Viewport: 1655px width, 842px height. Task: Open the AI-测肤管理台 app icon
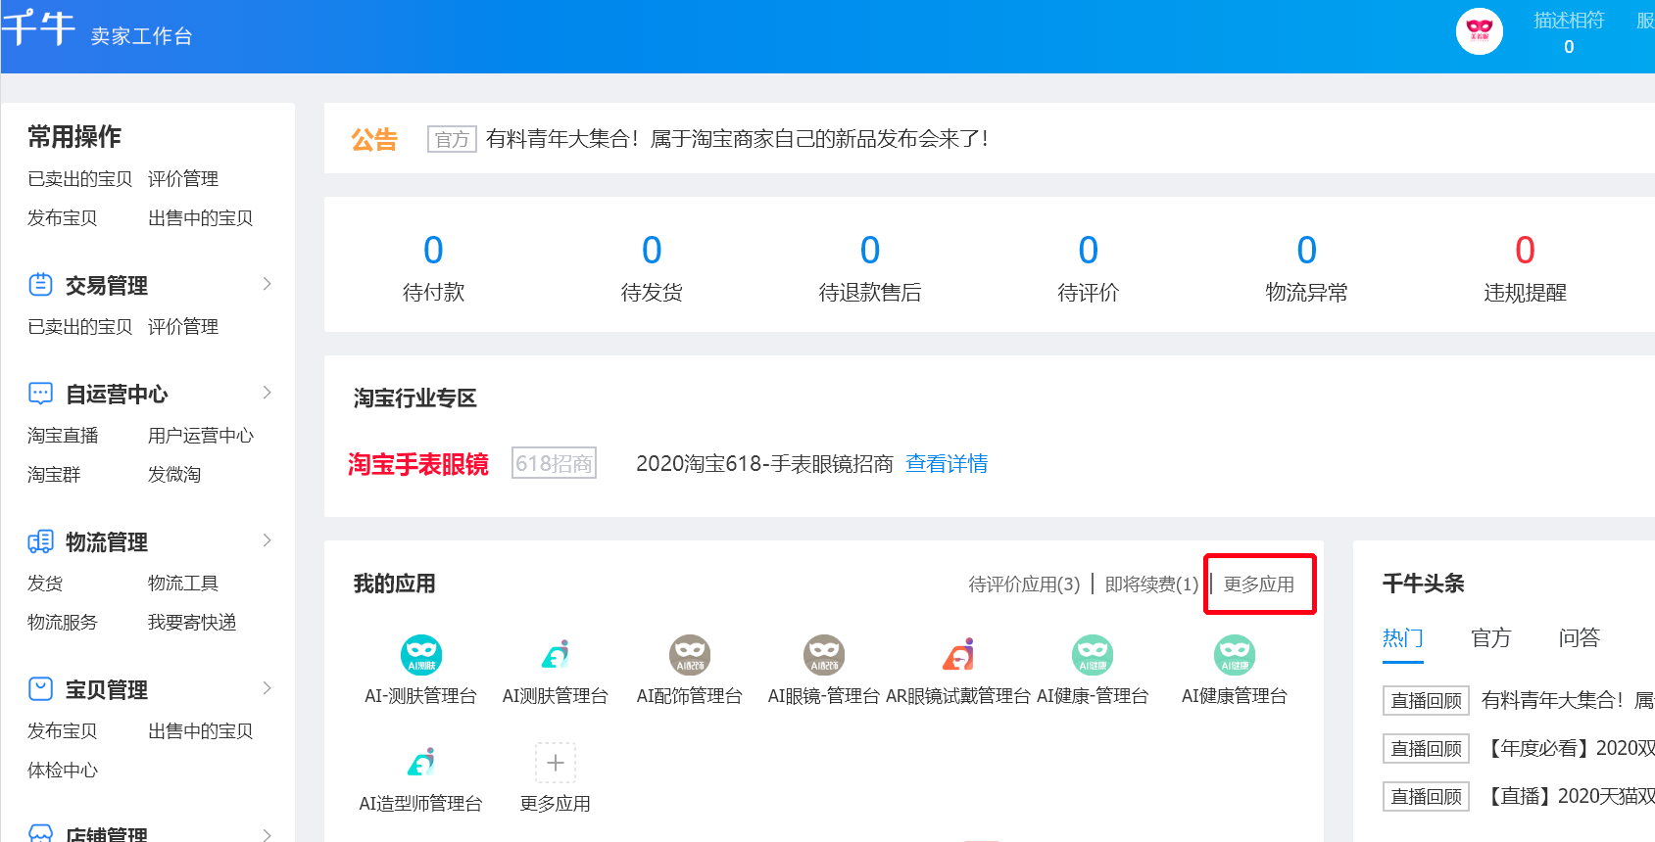coord(421,655)
